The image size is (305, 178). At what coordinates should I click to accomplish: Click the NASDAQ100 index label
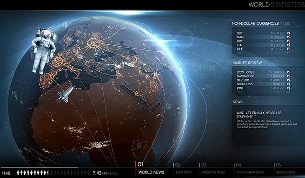(x=245, y=76)
